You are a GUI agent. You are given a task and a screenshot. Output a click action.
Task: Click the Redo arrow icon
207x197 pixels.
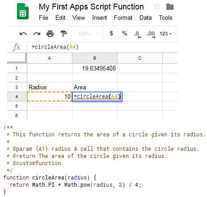point(37,34)
